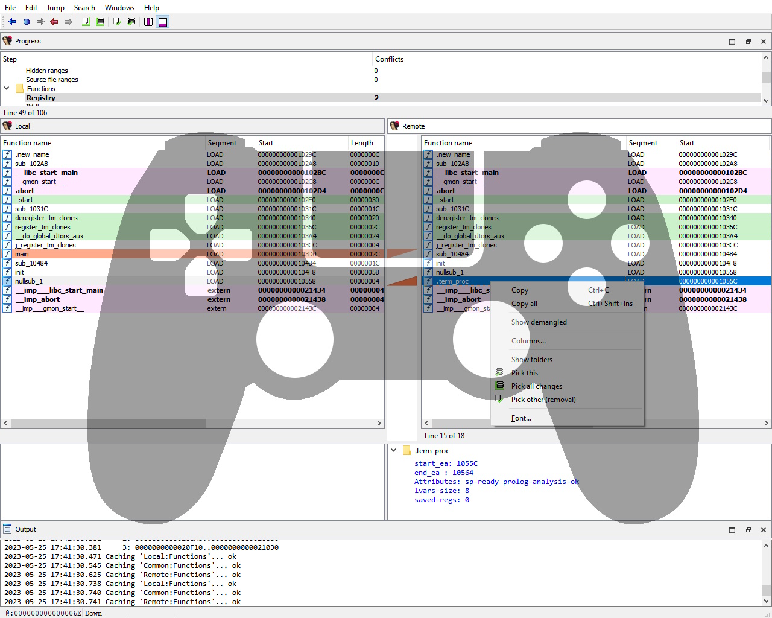Click the Output panel's list icon
Image resolution: width=772 pixels, height=618 pixels.
tap(6, 529)
